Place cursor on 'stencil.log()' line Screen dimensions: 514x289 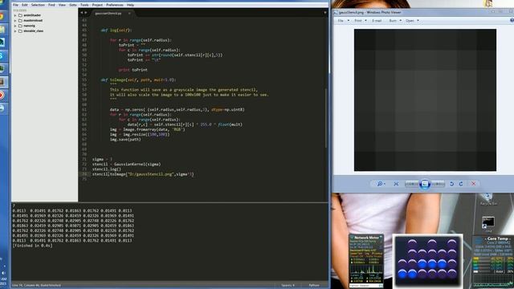pos(107,169)
